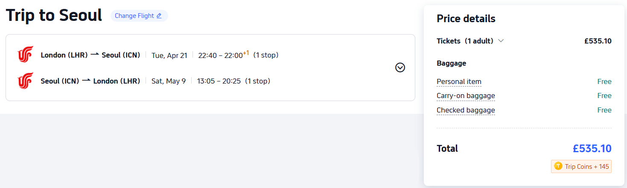Click the Trip Coins + 145 badge

click(581, 166)
